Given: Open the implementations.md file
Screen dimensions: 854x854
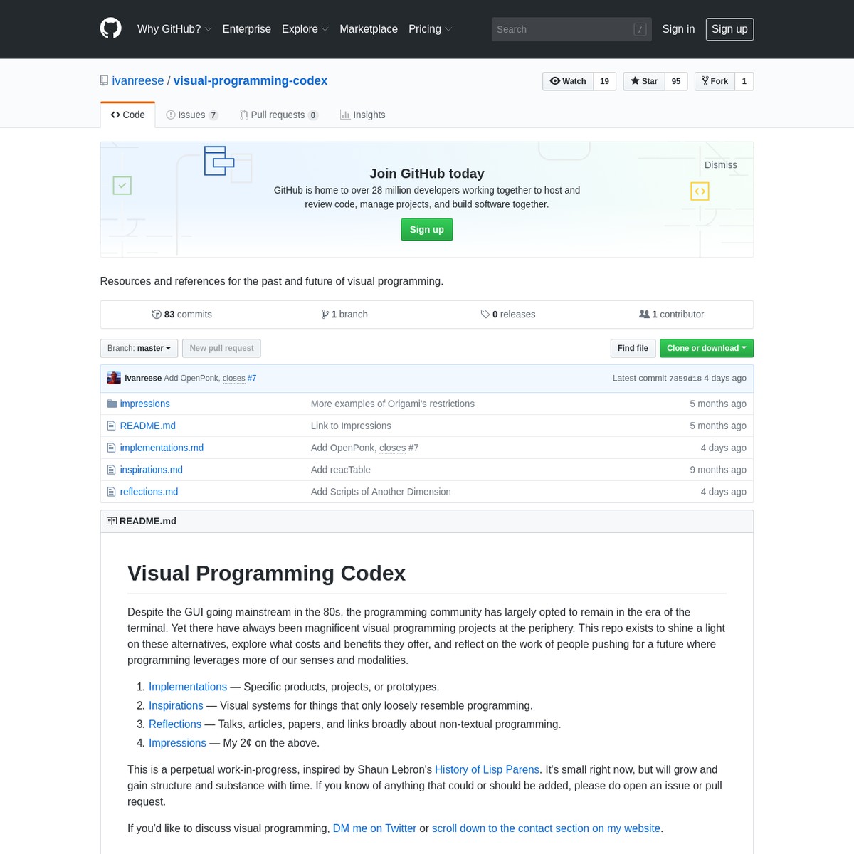Looking at the screenshot, I should tap(162, 448).
